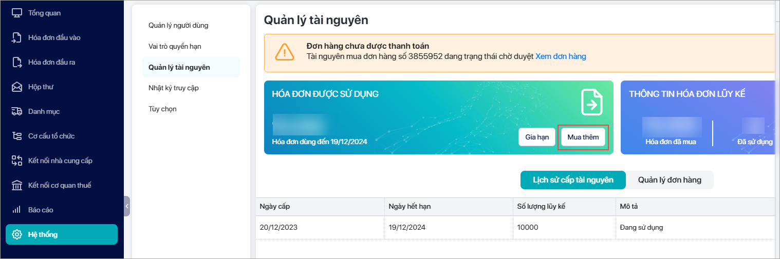This screenshot has width=780, height=259.
Task: Open Nhật ký truy cập section
Action: click(174, 88)
